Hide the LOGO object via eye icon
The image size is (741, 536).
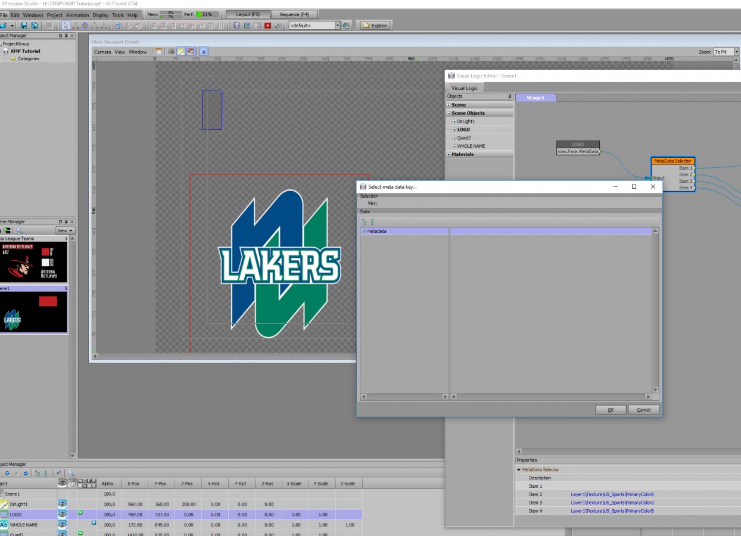(62, 514)
